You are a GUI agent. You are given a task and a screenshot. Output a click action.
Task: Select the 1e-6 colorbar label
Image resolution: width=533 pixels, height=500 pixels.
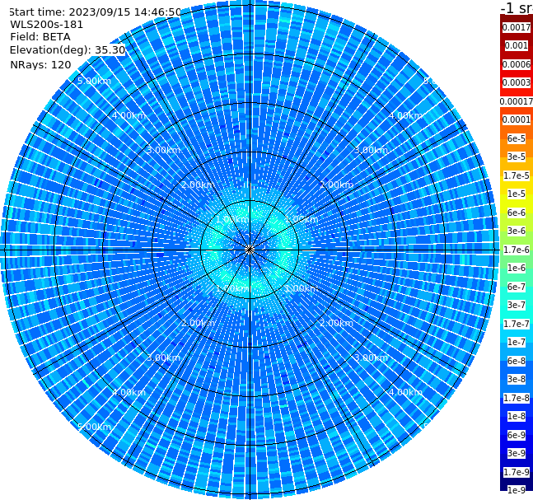tap(517, 268)
